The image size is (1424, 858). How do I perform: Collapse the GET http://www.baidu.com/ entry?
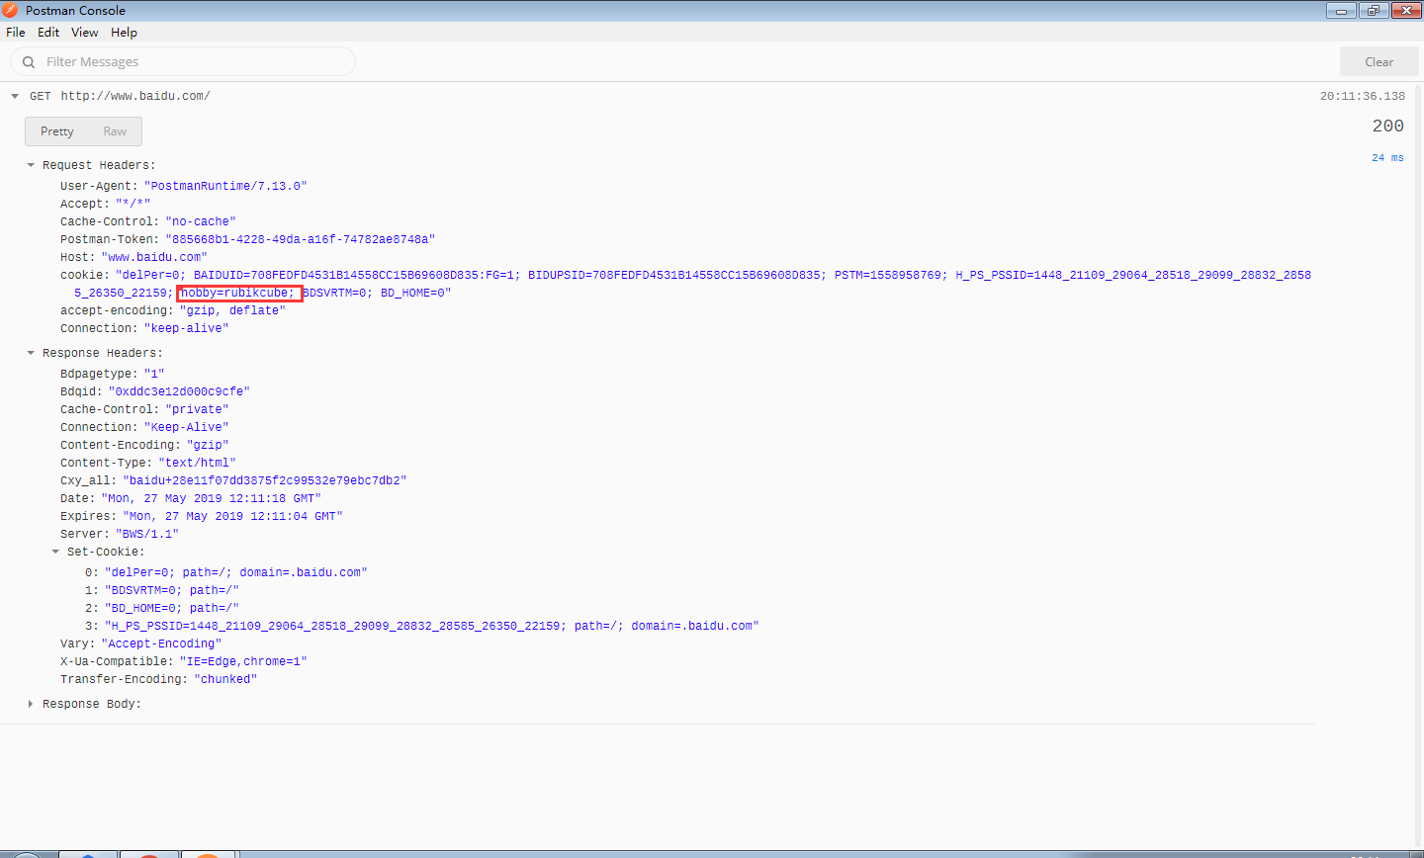pyautogui.click(x=15, y=96)
